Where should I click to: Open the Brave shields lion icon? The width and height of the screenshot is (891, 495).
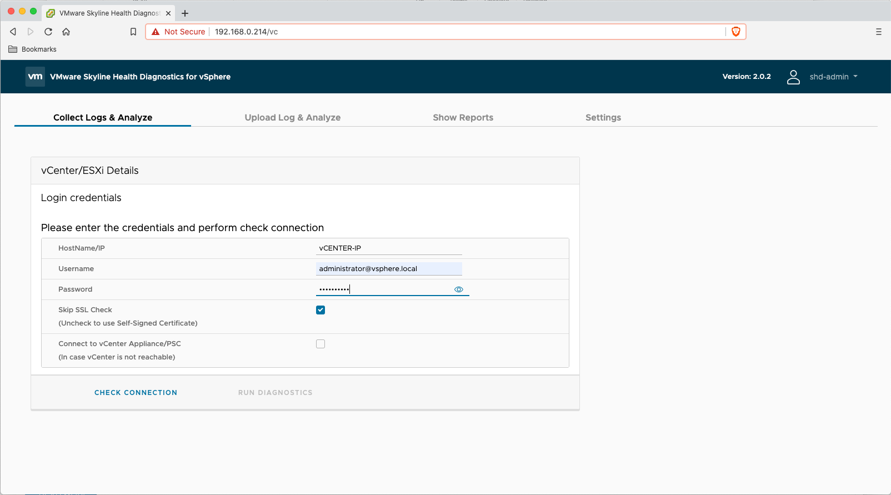pyautogui.click(x=736, y=32)
